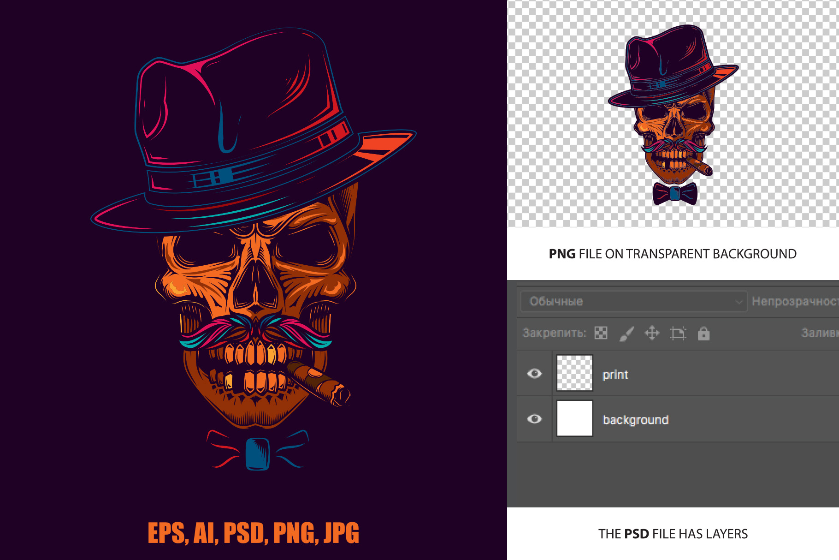Click the print layer name

pos(615,375)
